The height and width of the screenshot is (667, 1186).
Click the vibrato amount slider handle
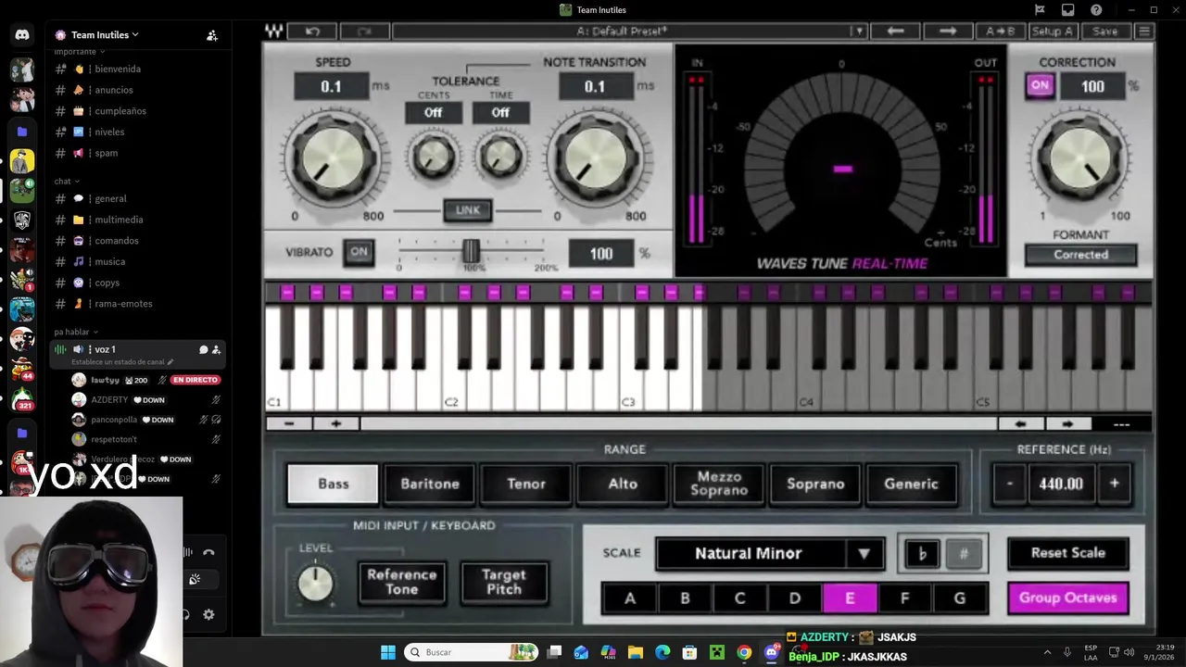471,251
